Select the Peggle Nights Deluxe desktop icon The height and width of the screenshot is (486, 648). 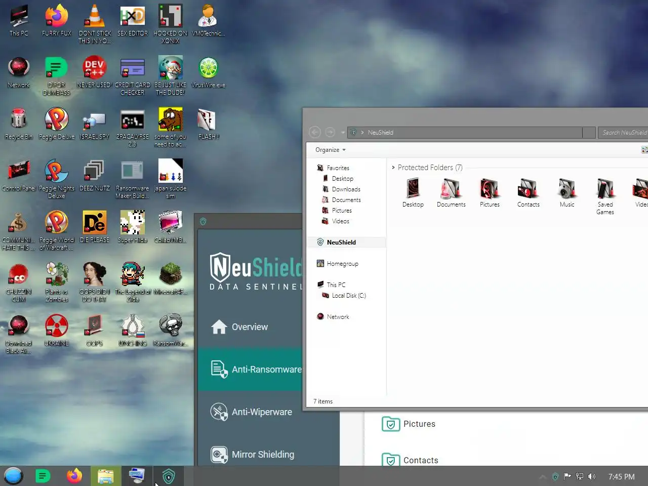[57, 179]
